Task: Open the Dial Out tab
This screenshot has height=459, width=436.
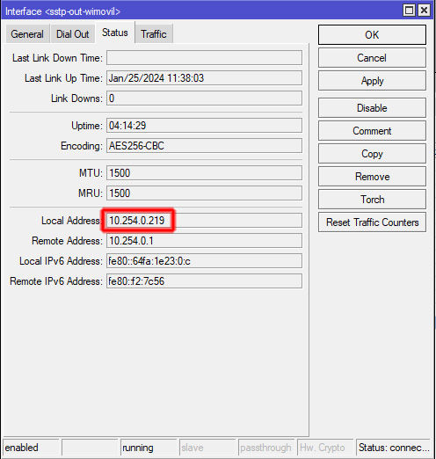Action: click(73, 34)
